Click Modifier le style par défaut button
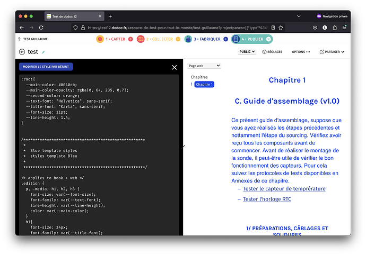Viewport: 366px width, 255px height. click(x=46, y=67)
